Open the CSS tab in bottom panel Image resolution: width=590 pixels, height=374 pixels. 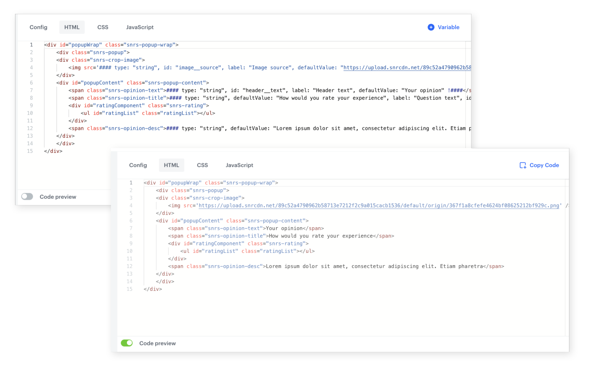202,165
